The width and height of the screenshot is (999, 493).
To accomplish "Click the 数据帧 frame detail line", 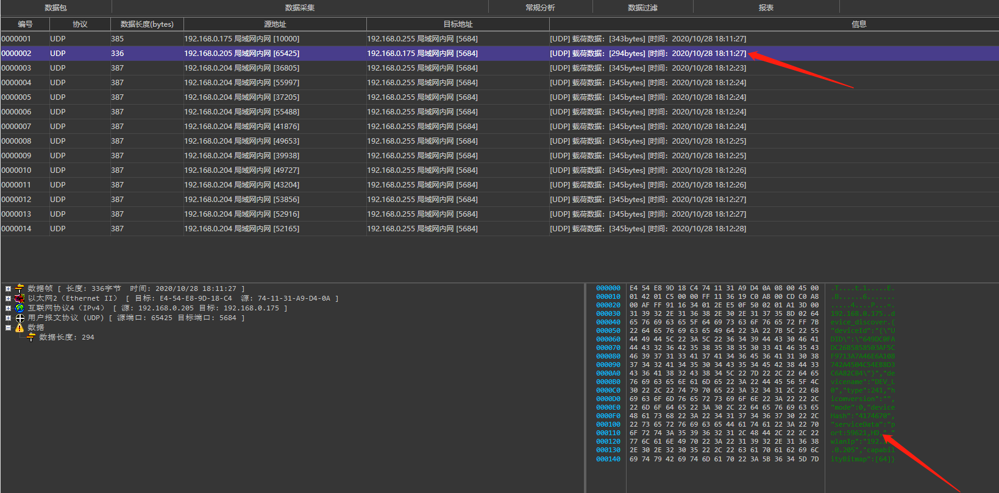I will 136,288.
